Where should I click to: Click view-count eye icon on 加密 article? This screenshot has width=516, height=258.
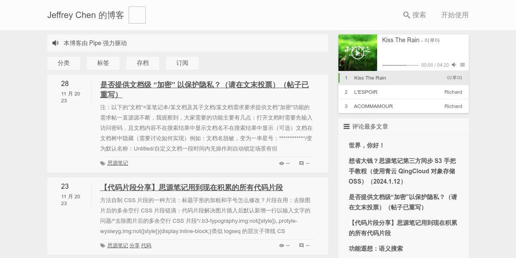coord(282,163)
